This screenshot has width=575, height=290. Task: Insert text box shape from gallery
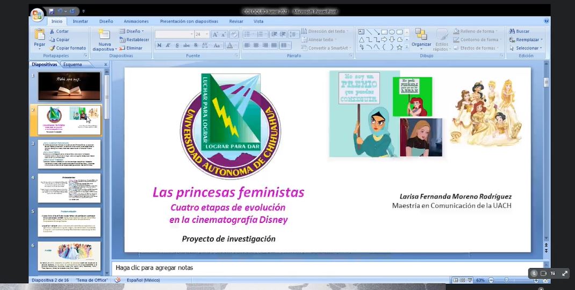pyautogui.click(x=361, y=32)
